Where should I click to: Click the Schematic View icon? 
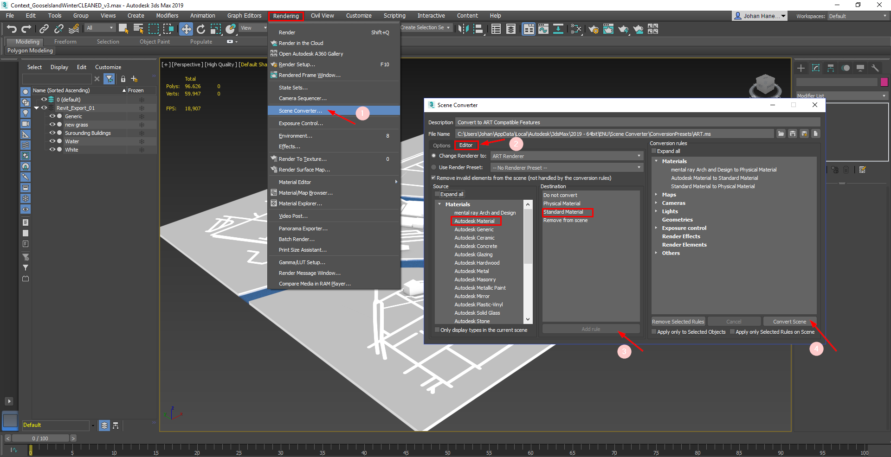pyautogui.click(x=558, y=29)
